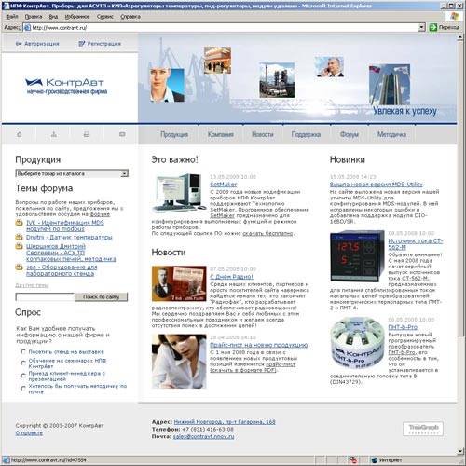Open the ПНТ-b-Pro product link
This screenshot has width=466, height=466.
tap(403, 327)
